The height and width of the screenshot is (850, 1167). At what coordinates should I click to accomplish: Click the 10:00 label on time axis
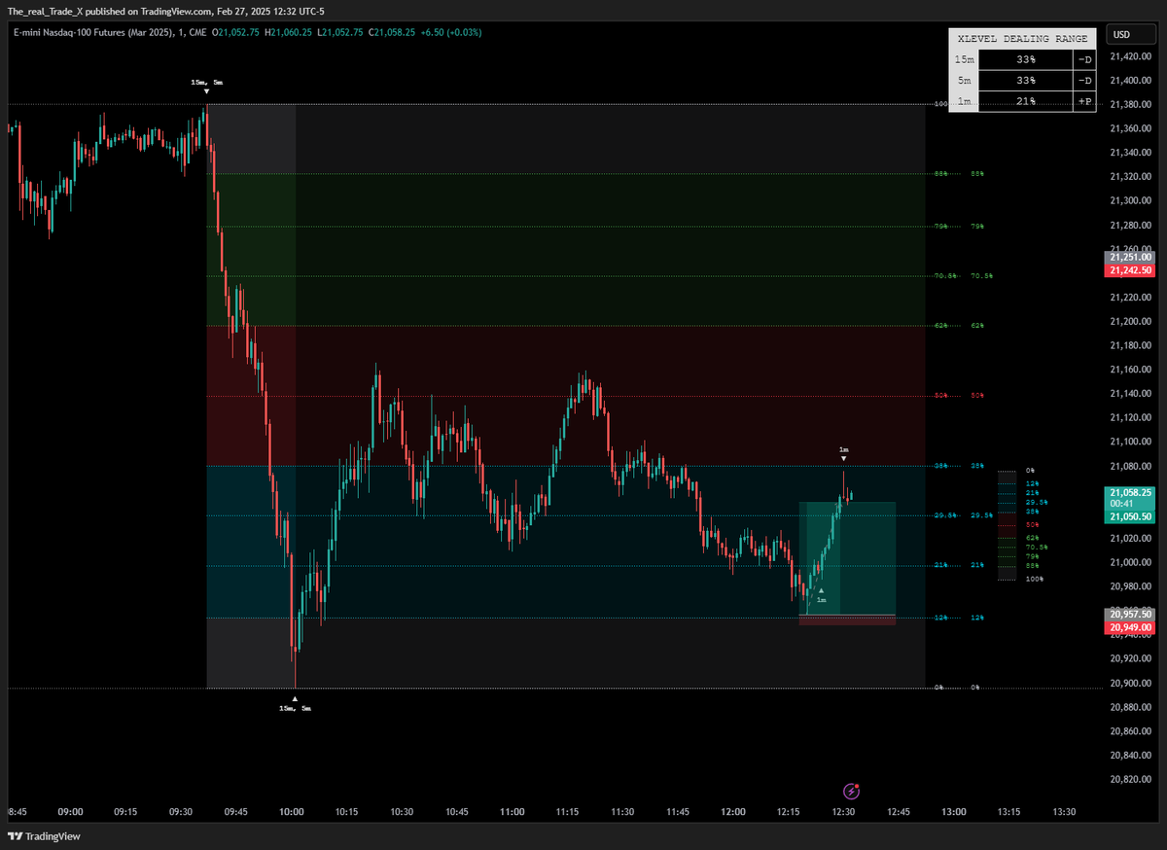click(x=292, y=812)
